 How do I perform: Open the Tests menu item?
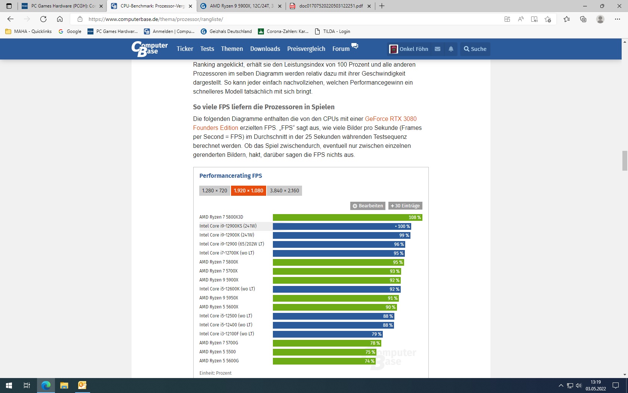[x=207, y=49]
